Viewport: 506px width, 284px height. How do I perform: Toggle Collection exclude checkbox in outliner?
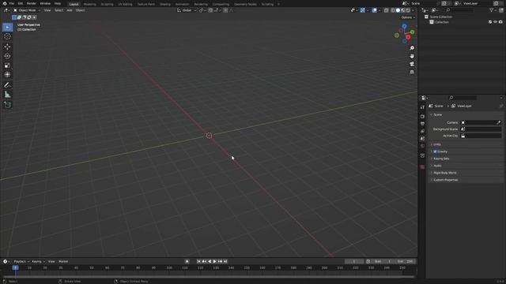tap(490, 22)
